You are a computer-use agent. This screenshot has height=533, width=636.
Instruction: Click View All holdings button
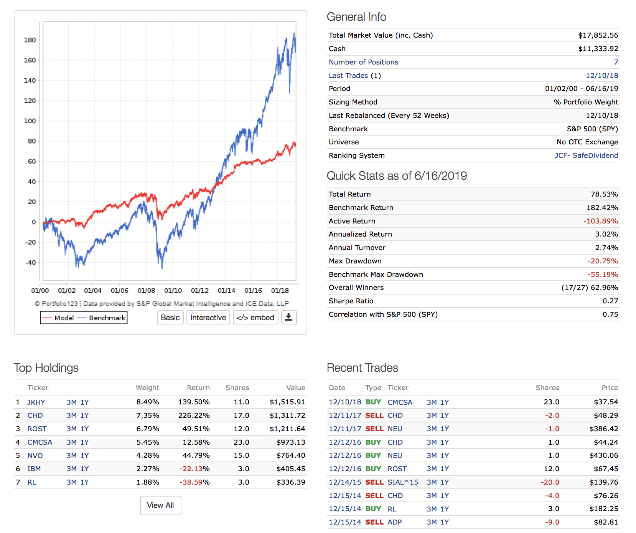click(160, 505)
